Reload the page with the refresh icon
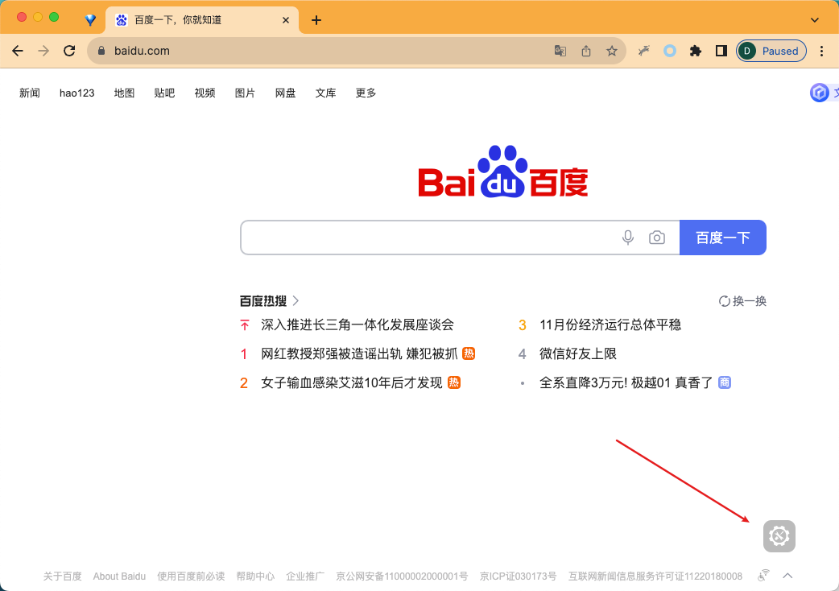 [69, 51]
